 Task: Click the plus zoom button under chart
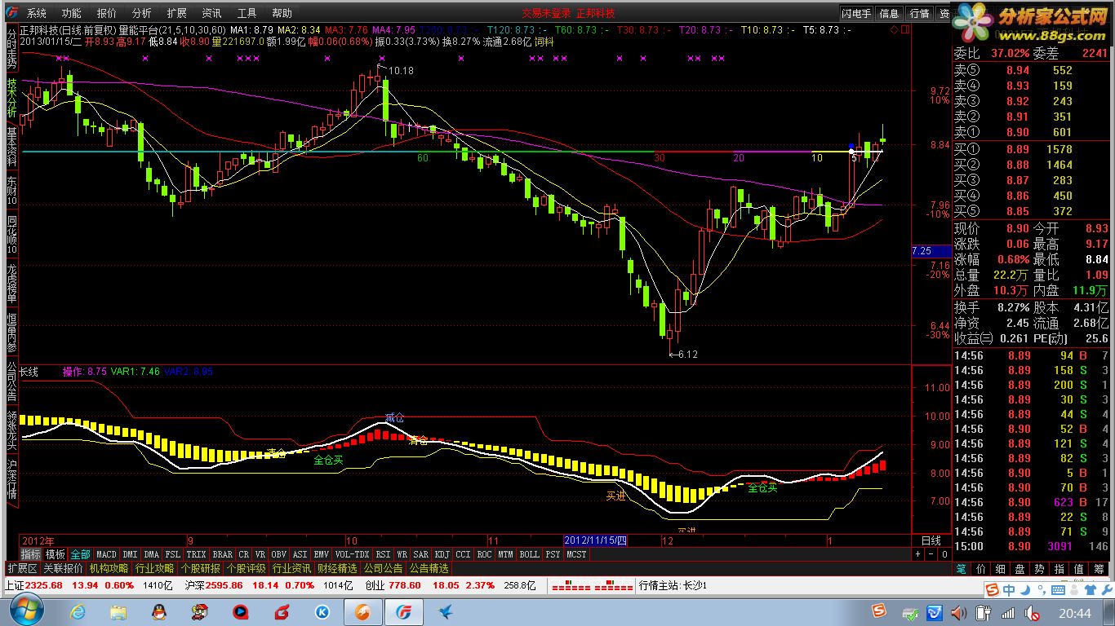(x=918, y=554)
